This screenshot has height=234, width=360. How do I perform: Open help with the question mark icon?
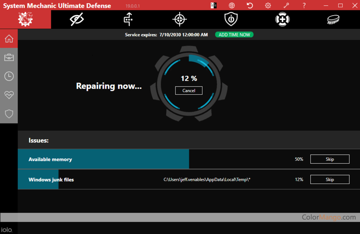click(x=304, y=5)
